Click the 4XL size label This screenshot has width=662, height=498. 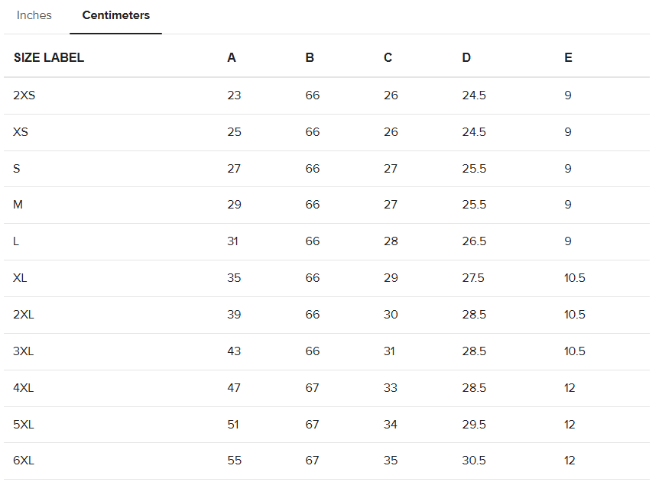[24, 388]
